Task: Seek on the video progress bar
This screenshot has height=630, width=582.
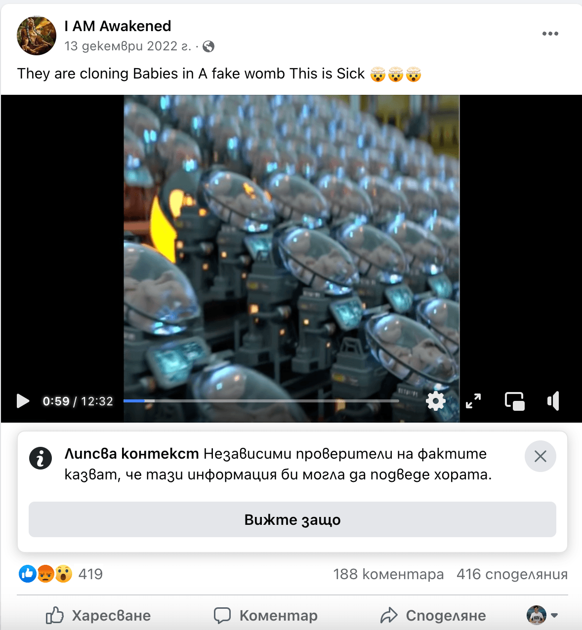Action: click(261, 401)
